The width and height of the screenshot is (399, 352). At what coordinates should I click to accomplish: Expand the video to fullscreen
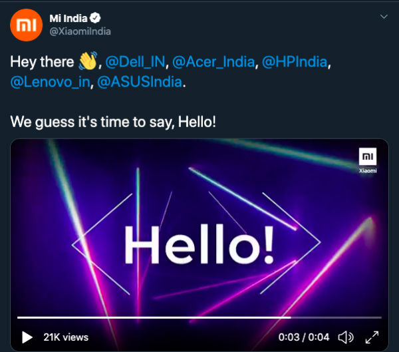[372, 337]
